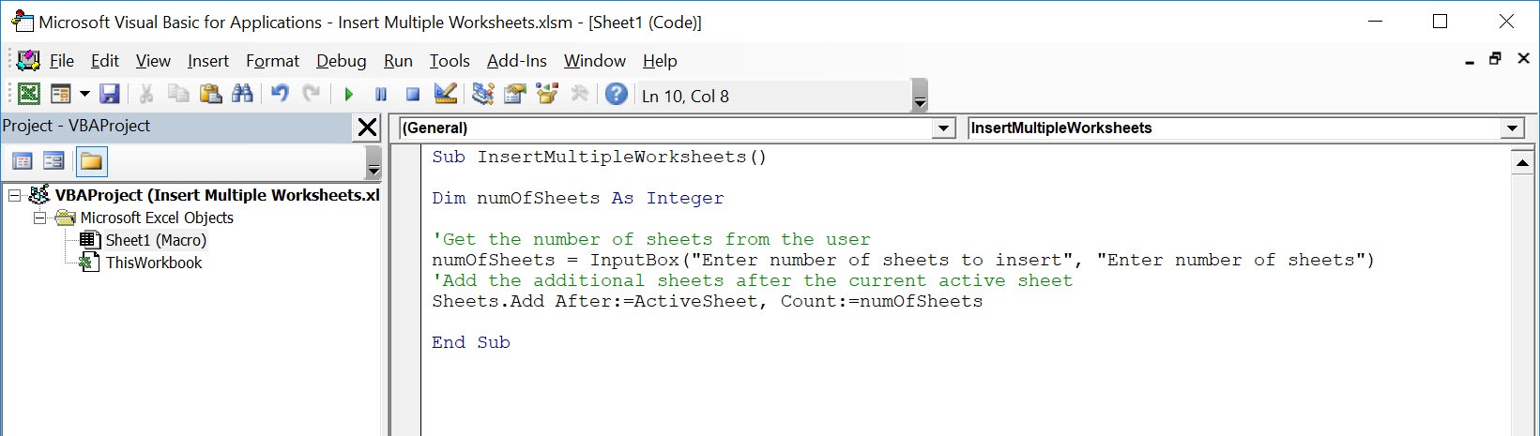
Task: Select ThisWorkbook in project tree
Action: pos(154,263)
